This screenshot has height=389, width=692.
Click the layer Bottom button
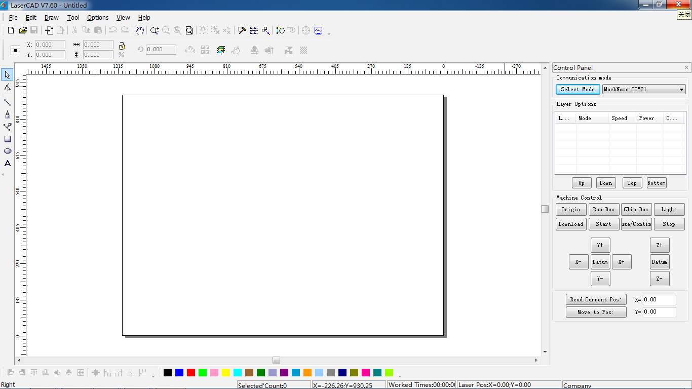pyautogui.click(x=657, y=183)
